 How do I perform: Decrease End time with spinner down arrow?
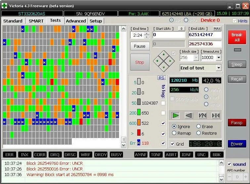tap(147, 37)
